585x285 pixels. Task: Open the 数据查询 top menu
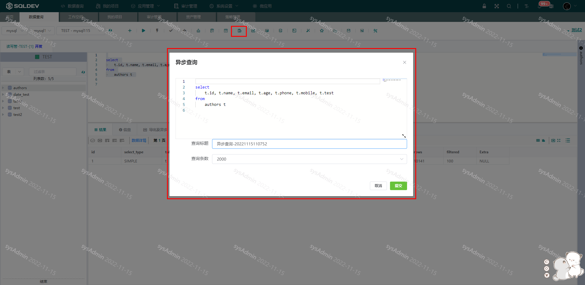click(x=72, y=6)
